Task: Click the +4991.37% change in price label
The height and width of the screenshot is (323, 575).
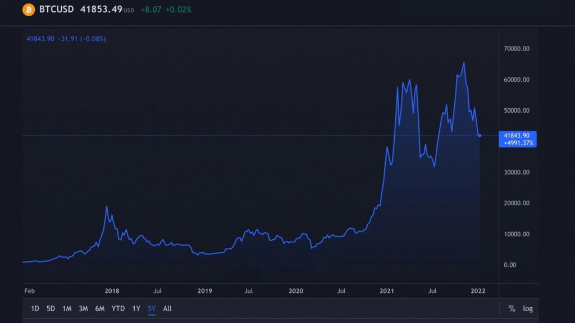Action: point(518,143)
